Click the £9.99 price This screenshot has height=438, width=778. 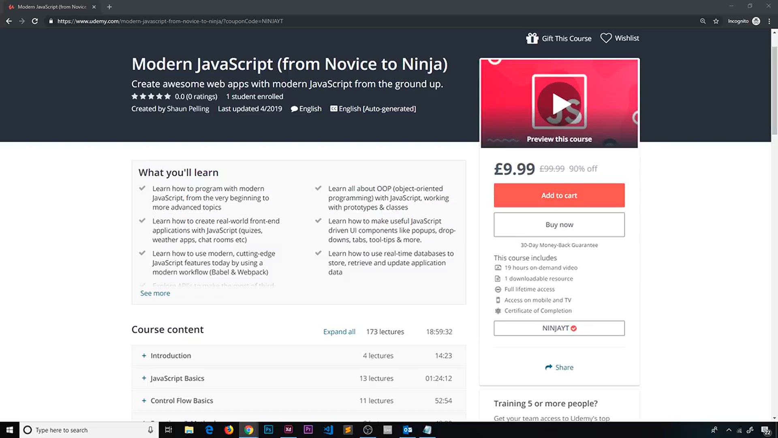(514, 169)
